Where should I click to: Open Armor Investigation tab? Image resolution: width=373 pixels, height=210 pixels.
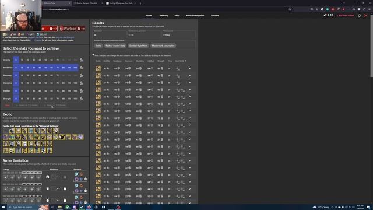click(195, 16)
